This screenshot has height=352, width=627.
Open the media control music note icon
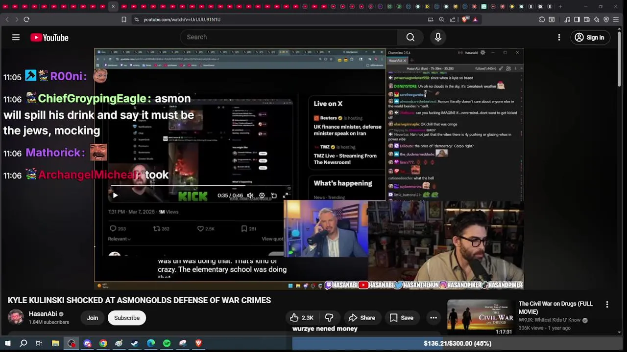567,20
